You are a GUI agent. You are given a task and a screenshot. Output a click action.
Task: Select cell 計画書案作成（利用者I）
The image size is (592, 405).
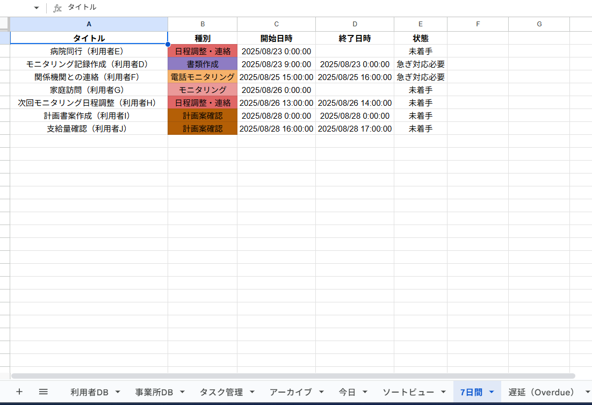click(89, 115)
